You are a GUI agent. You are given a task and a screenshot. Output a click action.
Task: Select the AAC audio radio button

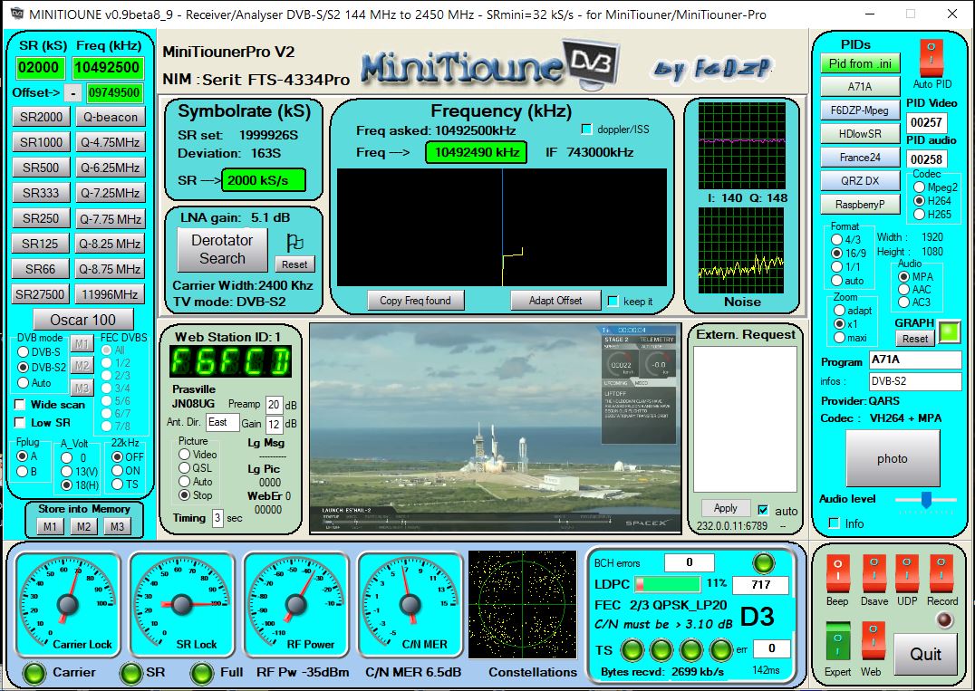[x=902, y=290]
